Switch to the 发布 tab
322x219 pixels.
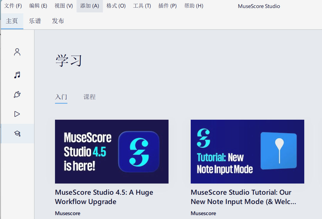click(58, 21)
